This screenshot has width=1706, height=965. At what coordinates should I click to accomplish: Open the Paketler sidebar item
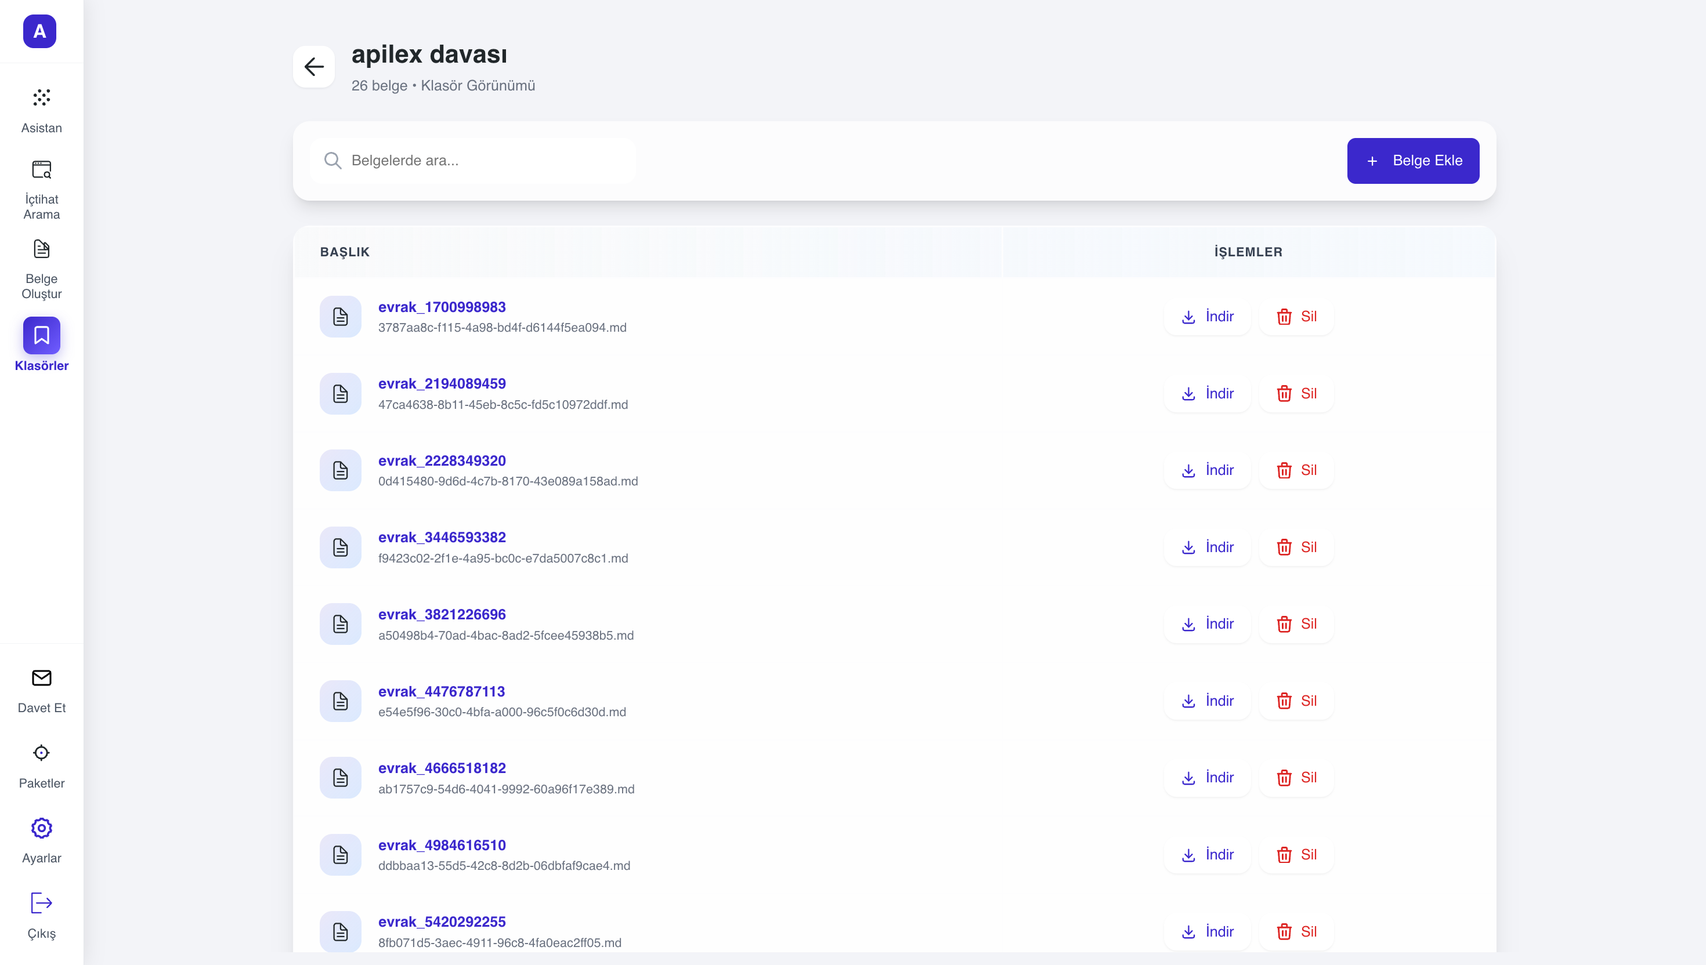tap(41, 753)
